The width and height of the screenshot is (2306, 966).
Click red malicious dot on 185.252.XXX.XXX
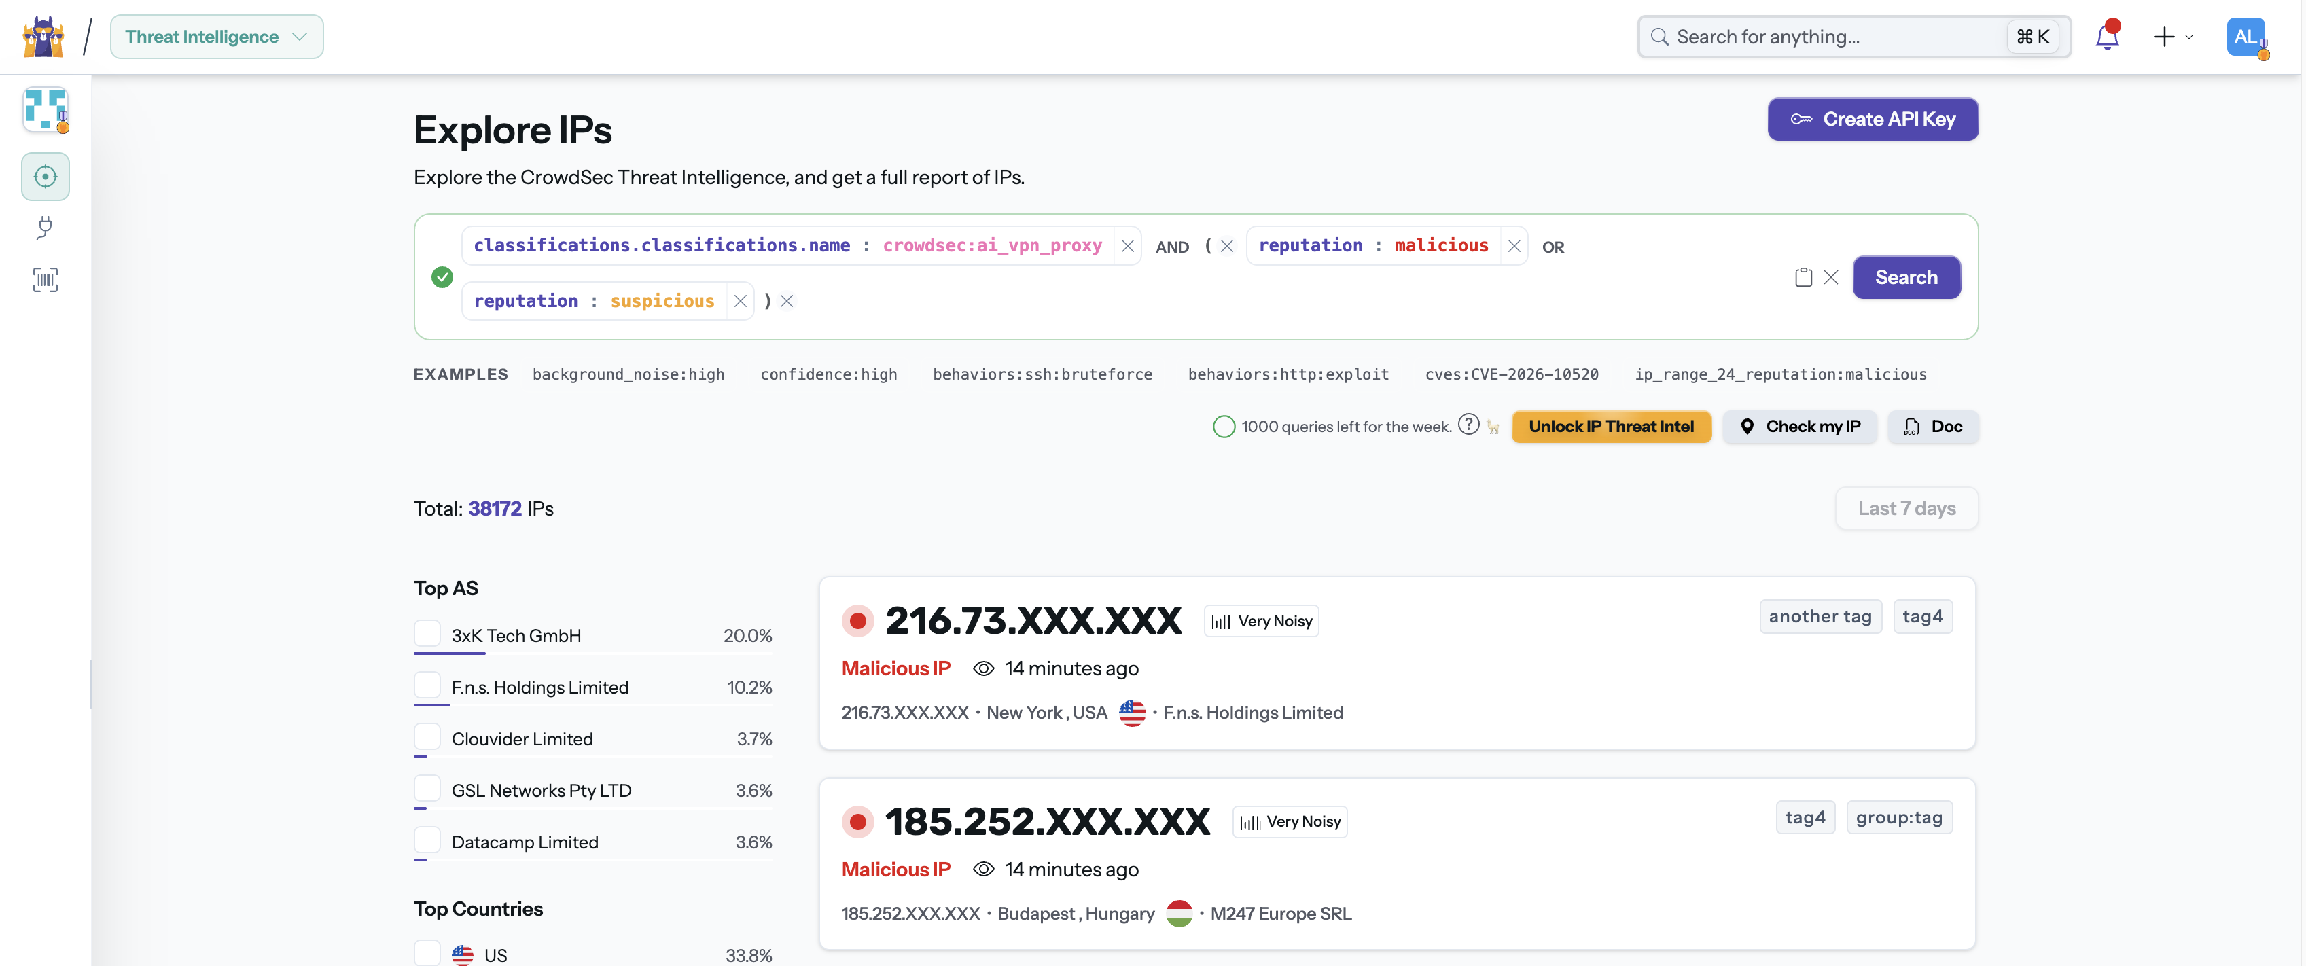point(857,821)
